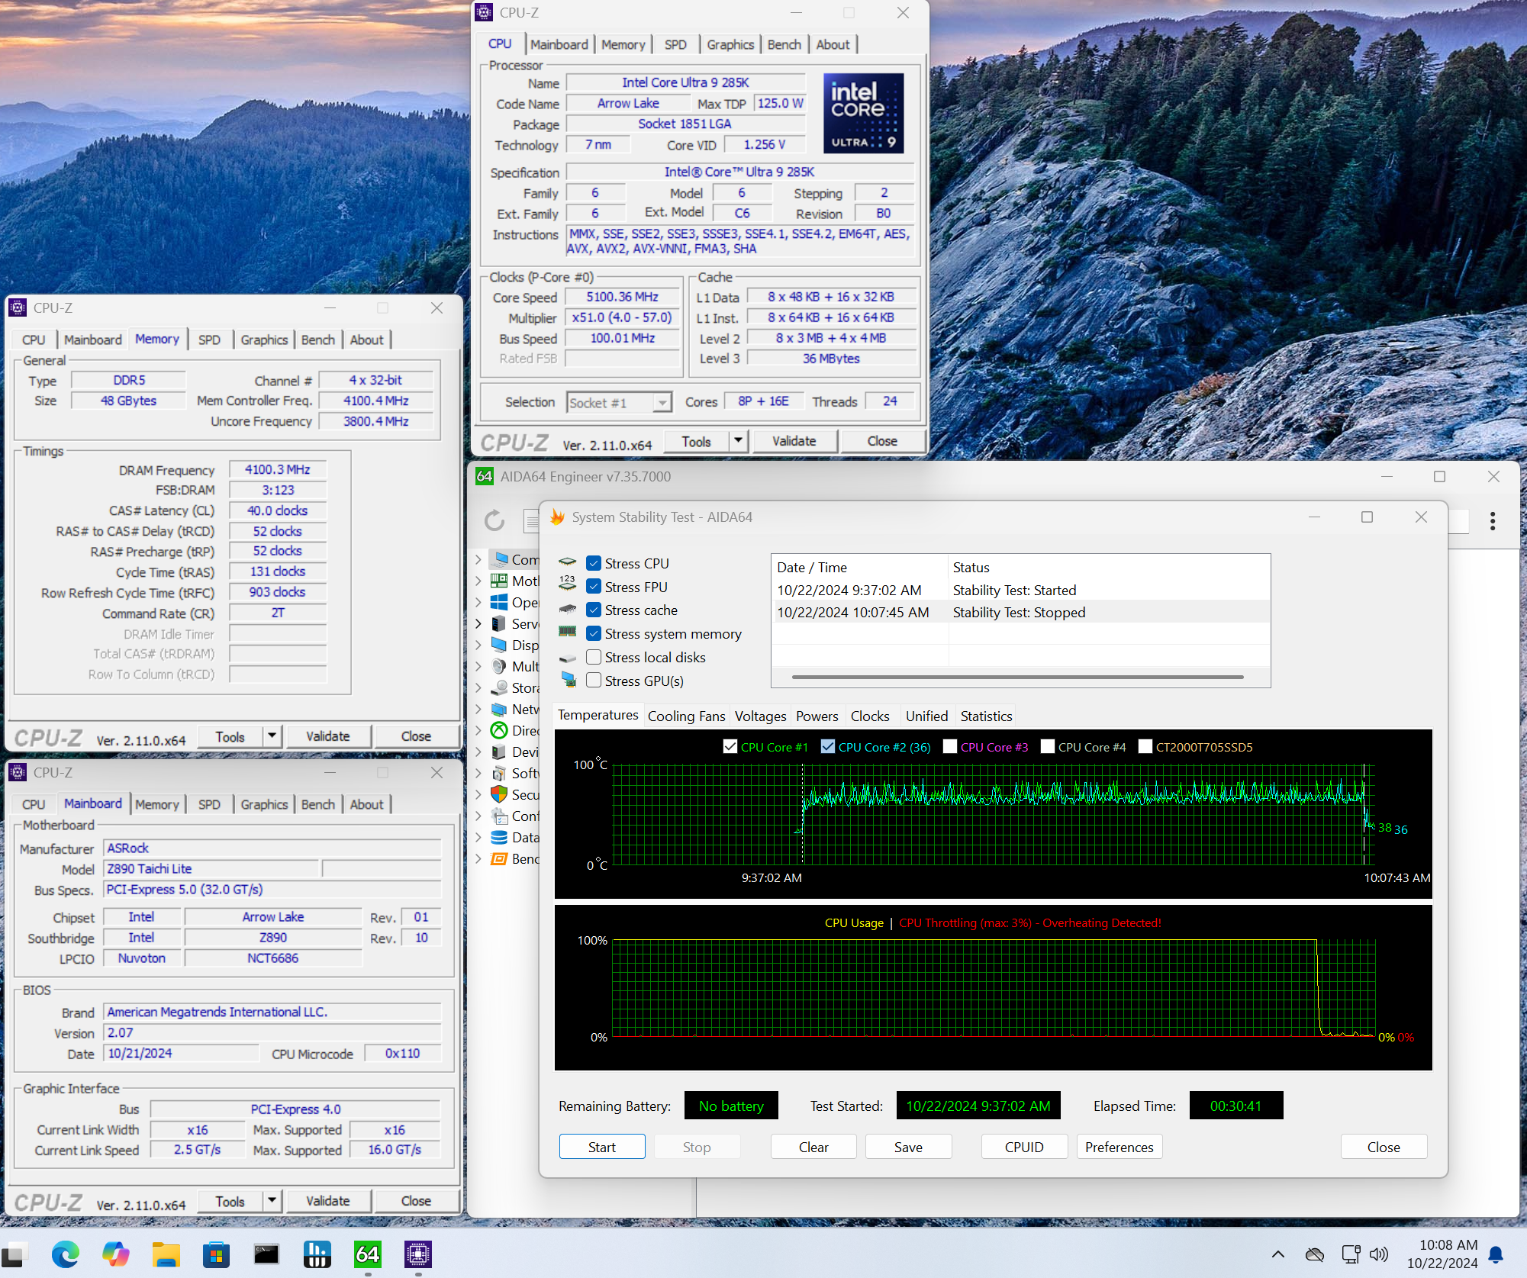
Task: Toggle the CPU Core #3 graph checkbox
Action: click(950, 747)
